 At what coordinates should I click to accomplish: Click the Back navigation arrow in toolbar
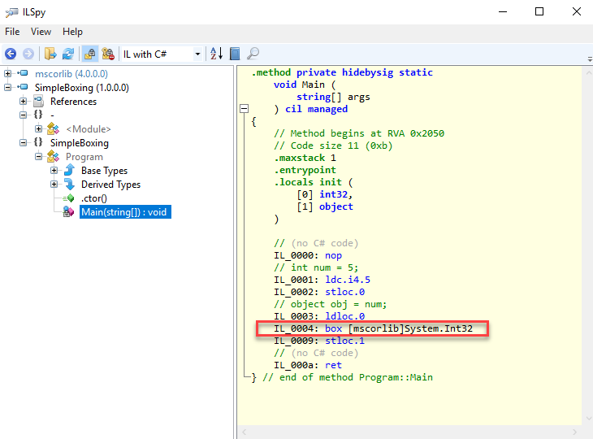(11, 54)
